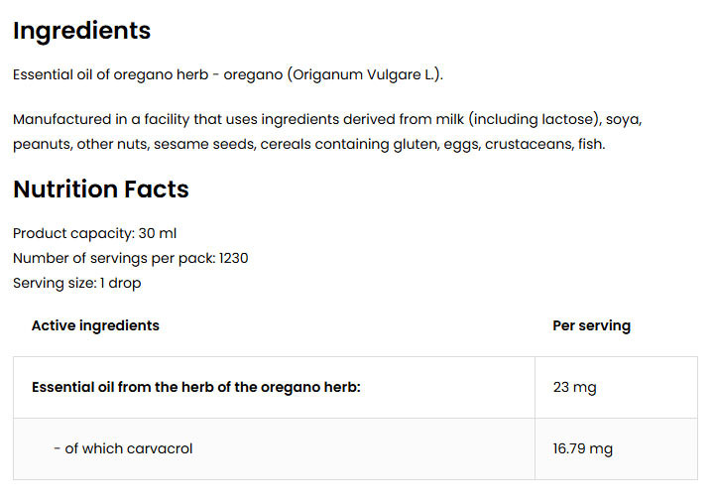Click the word 'lactose' in allergen text
Screen dimensions: 714x501
click(569, 119)
